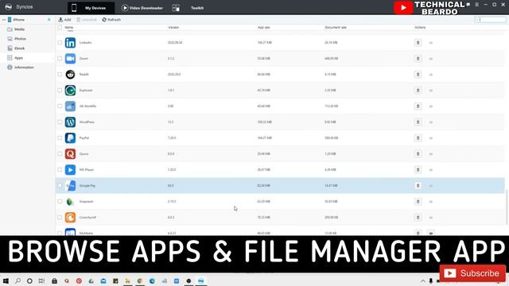The width and height of the screenshot is (509, 286).
Task: Tick the PayPal row checkbox
Action: tap(60, 137)
